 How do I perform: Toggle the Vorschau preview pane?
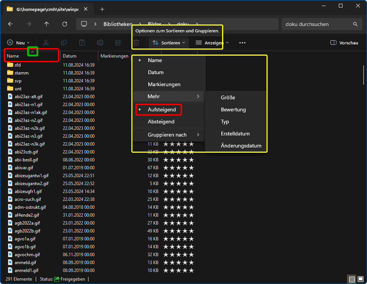click(344, 43)
